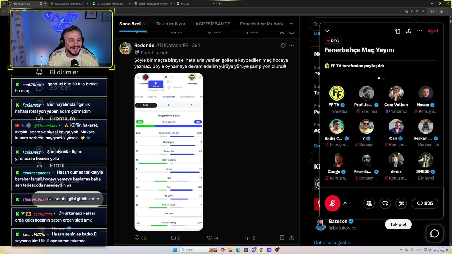Open Grok actions icon on Redondo's post
This screenshot has height=254, width=452.
click(283, 46)
